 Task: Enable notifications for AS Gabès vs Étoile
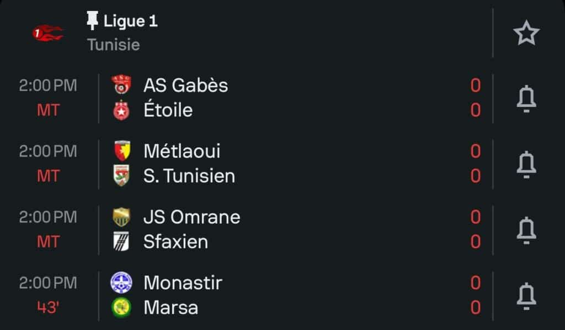(526, 99)
